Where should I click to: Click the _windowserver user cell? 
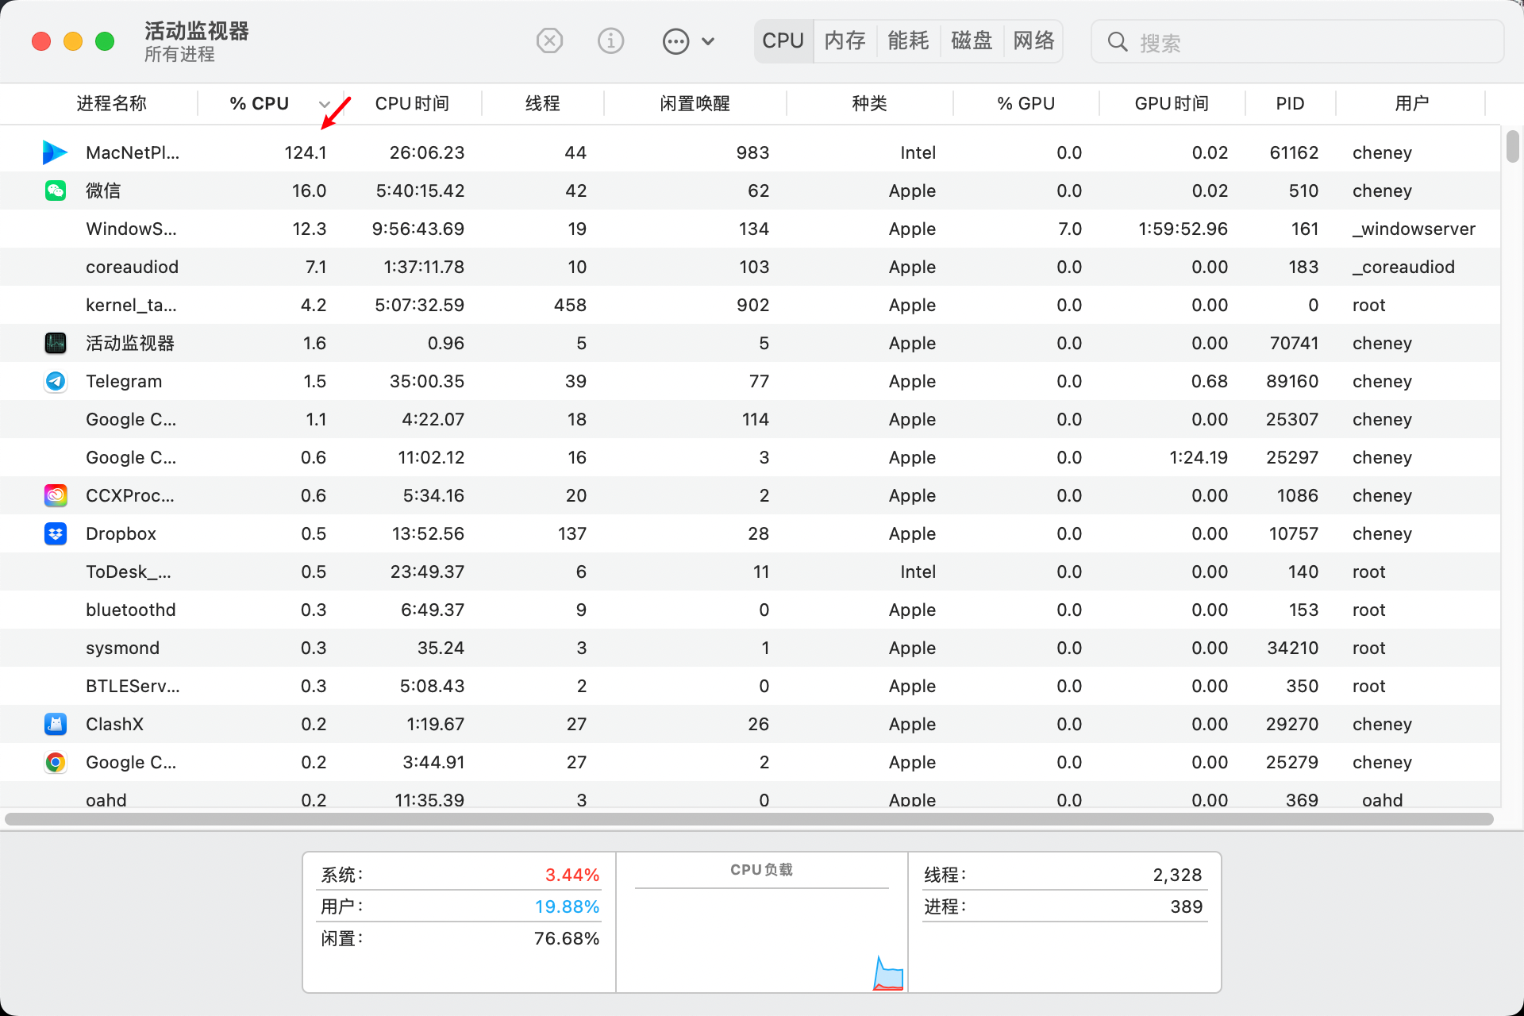click(x=1414, y=229)
